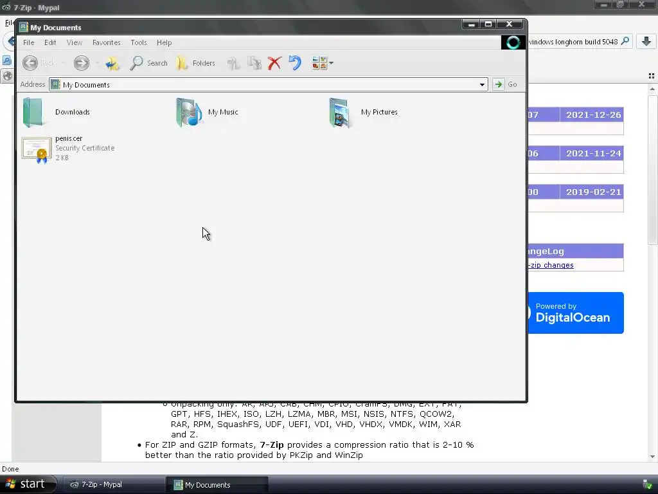The width and height of the screenshot is (658, 494).
Task: Click the Copy To toolbar icon
Action: [254, 64]
